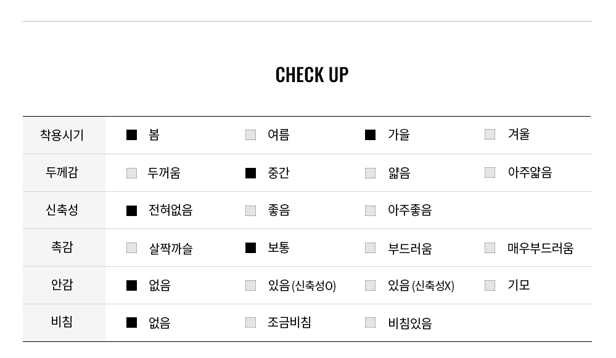The image size is (616, 358).
Task: Check the 겨울 season checkbox
Action: (x=490, y=134)
